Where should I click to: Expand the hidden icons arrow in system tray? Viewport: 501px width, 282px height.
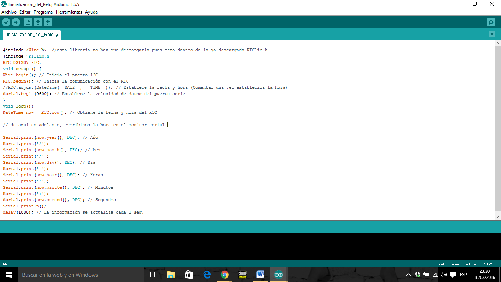(408, 274)
